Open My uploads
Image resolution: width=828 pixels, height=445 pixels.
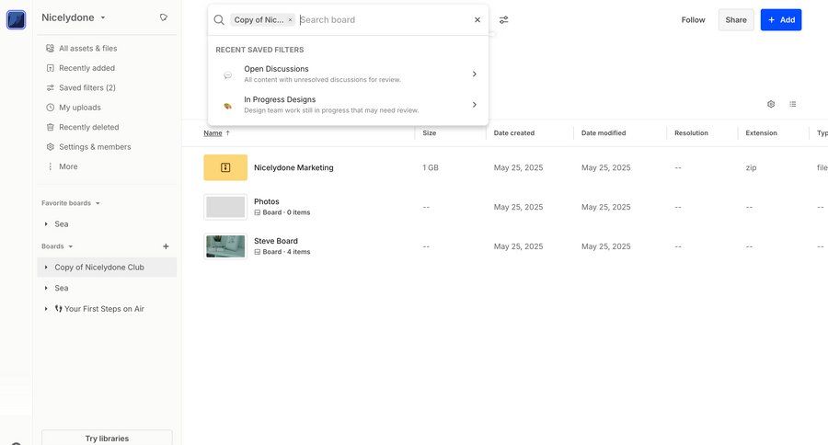[x=80, y=108]
